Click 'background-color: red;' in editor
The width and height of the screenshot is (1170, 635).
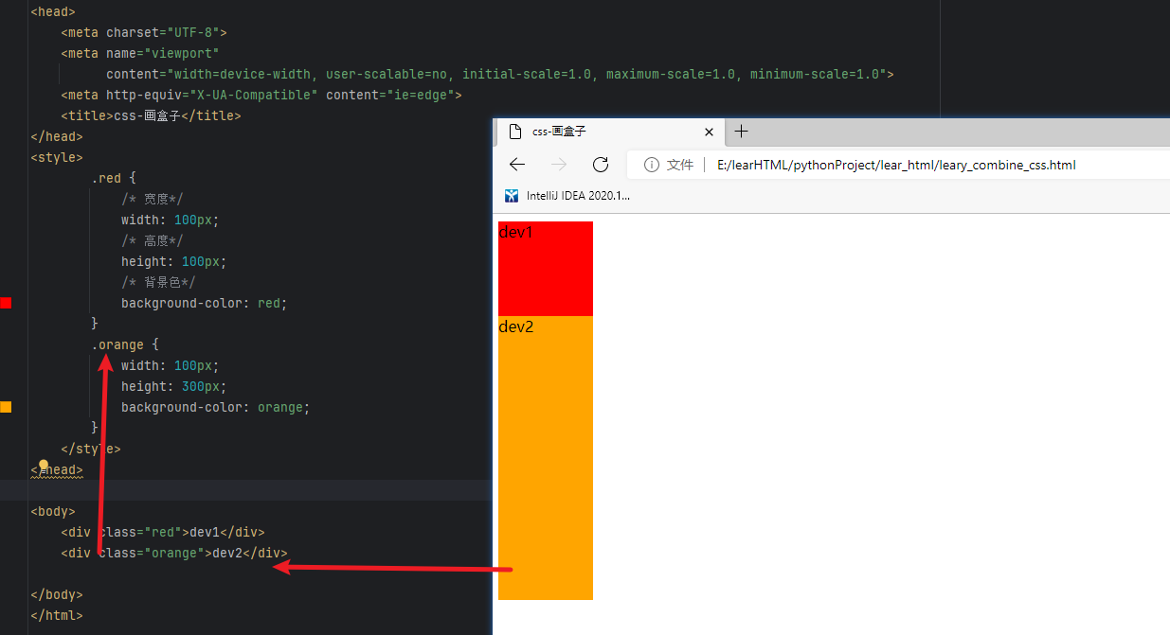(x=204, y=303)
